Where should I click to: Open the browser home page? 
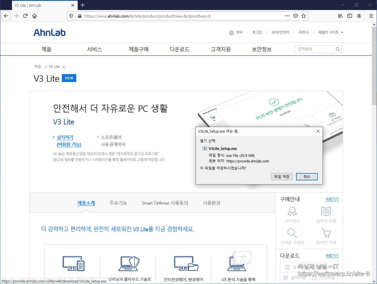coord(34,16)
